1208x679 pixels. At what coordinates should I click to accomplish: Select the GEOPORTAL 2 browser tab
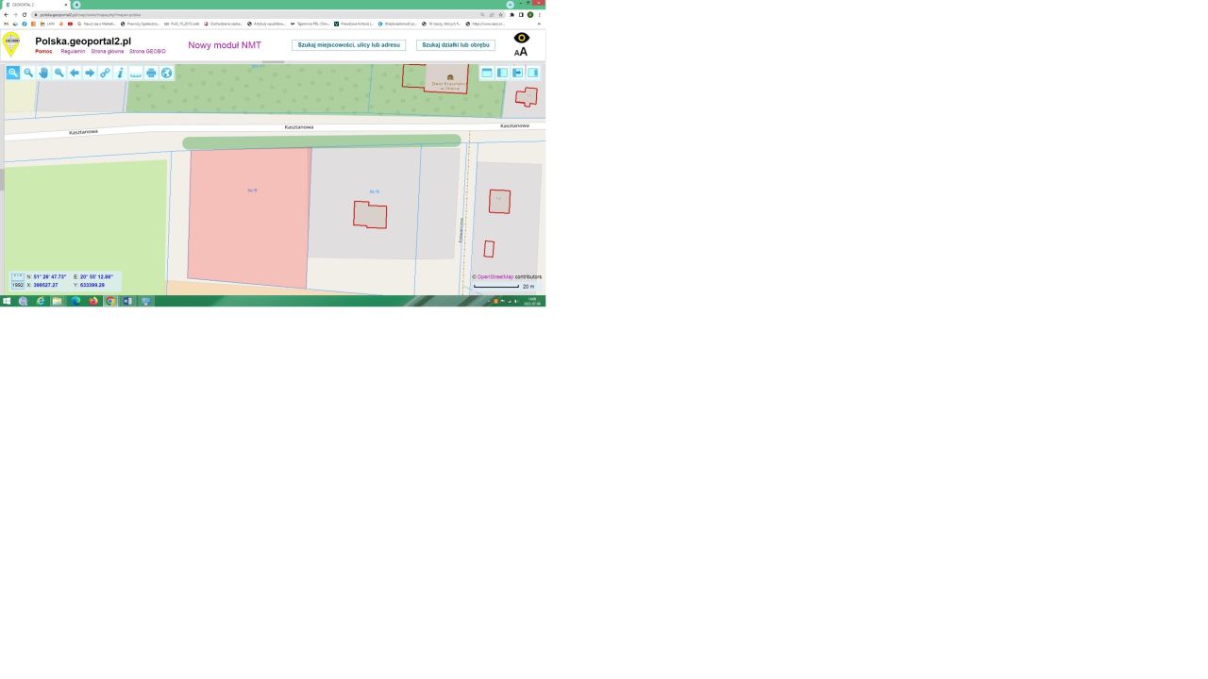35,5
